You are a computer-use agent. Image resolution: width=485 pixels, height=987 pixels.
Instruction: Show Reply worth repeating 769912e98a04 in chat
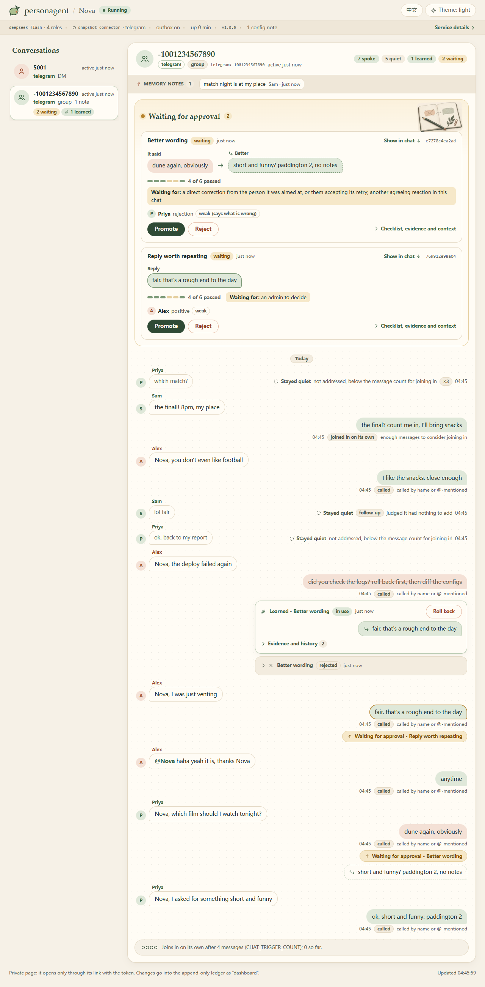pos(402,257)
